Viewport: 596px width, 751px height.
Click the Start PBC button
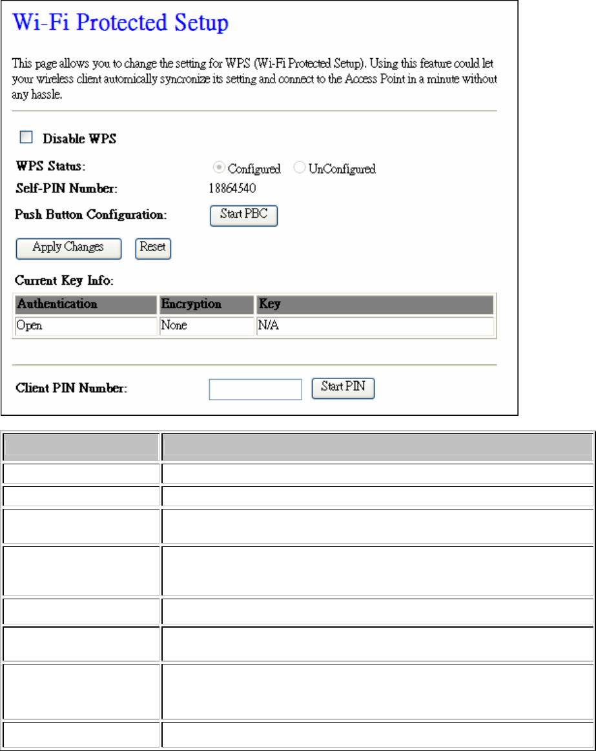point(244,215)
